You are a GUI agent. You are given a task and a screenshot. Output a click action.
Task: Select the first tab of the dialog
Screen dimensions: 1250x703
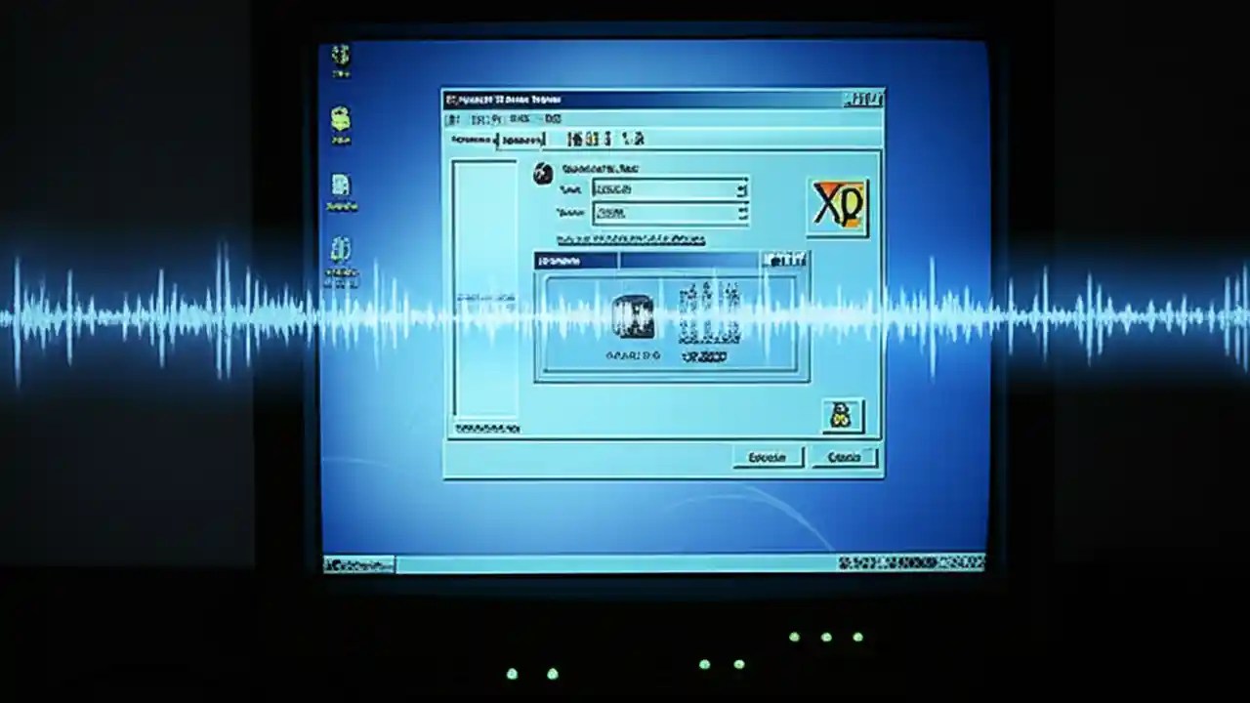(474, 140)
